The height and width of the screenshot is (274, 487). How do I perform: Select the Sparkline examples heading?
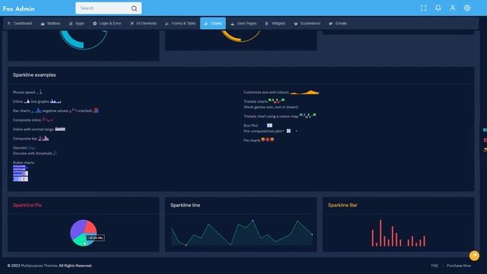pyautogui.click(x=34, y=75)
